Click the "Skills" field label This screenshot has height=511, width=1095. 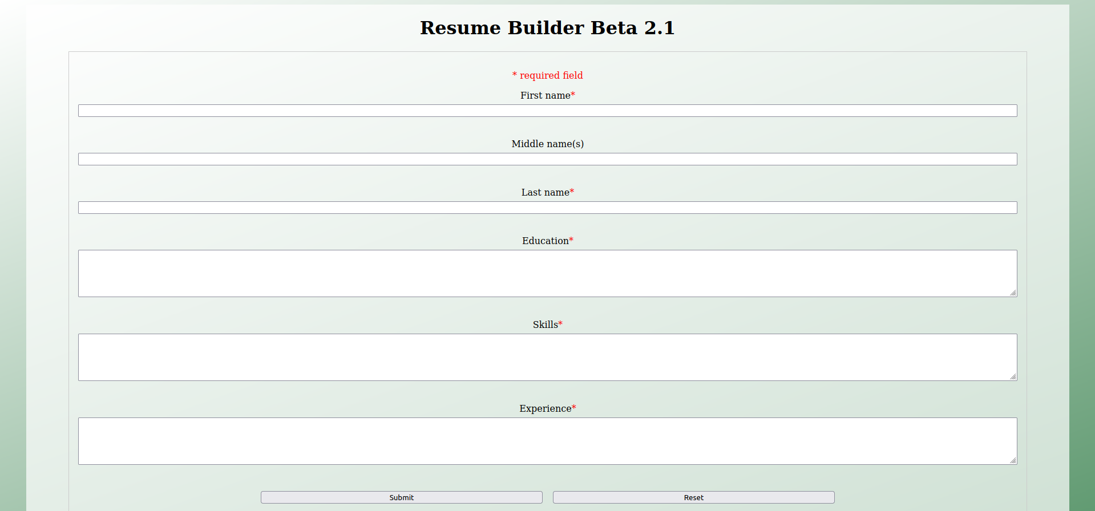pos(545,325)
